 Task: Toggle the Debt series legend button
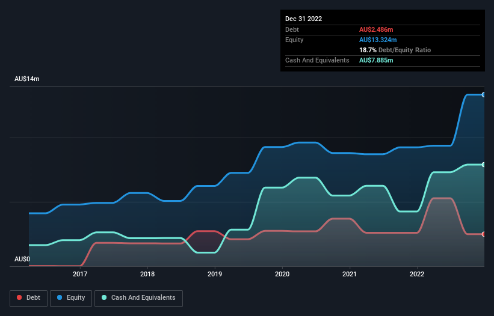point(29,298)
